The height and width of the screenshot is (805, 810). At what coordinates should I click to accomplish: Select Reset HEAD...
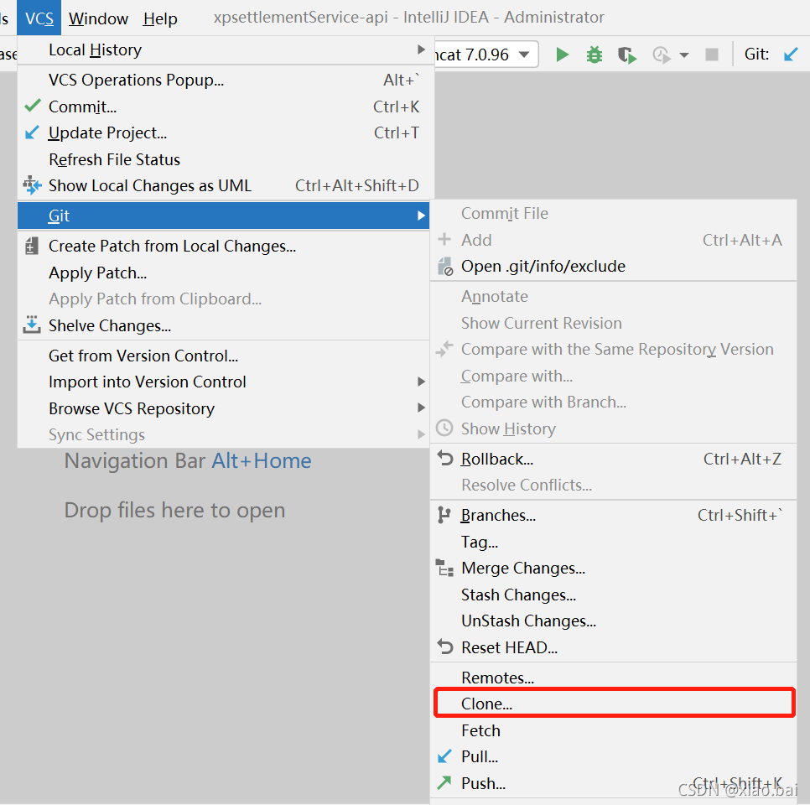click(613, 647)
